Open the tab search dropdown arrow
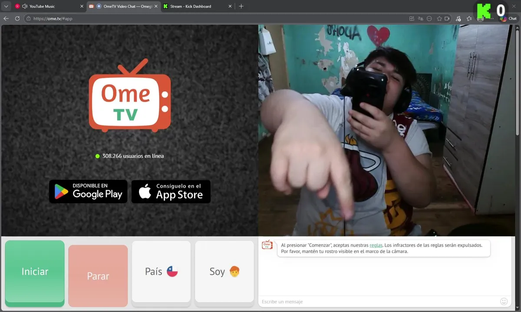521x312 pixels. [6, 6]
